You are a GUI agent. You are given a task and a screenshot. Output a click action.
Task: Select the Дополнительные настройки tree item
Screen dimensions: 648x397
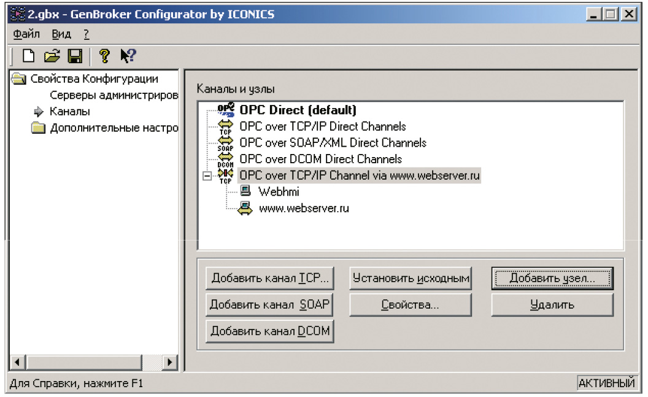(x=114, y=128)
